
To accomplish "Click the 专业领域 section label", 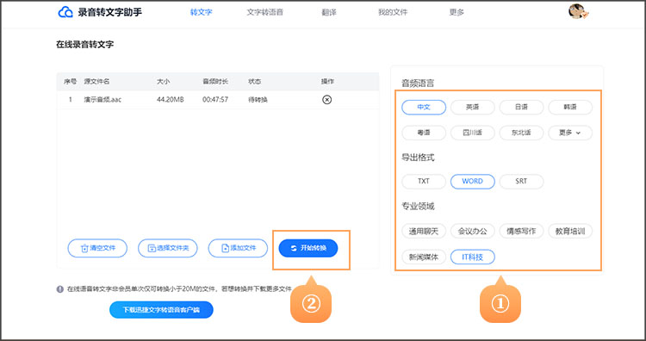I will pos(418,207).
